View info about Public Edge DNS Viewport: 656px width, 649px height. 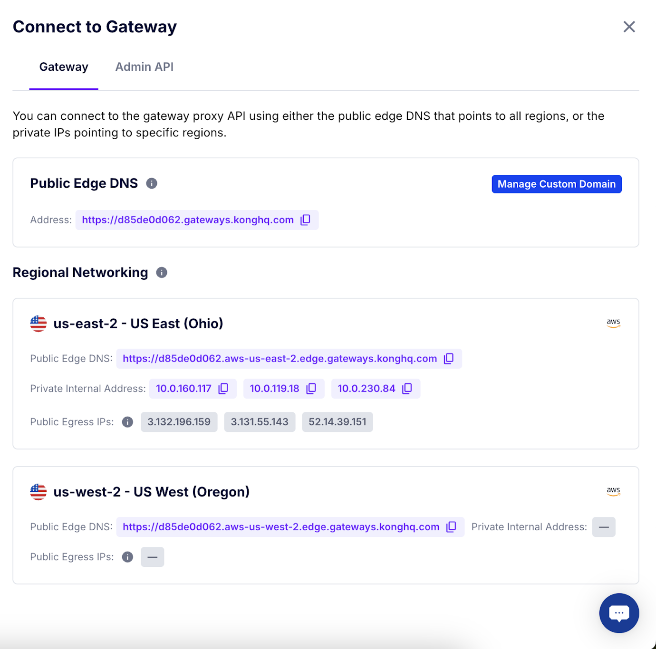151,183
